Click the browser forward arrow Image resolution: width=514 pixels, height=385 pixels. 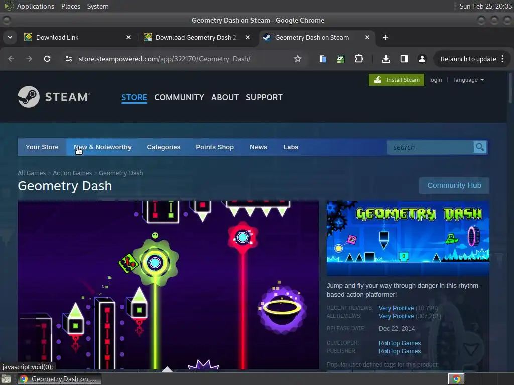coord(29,59)
